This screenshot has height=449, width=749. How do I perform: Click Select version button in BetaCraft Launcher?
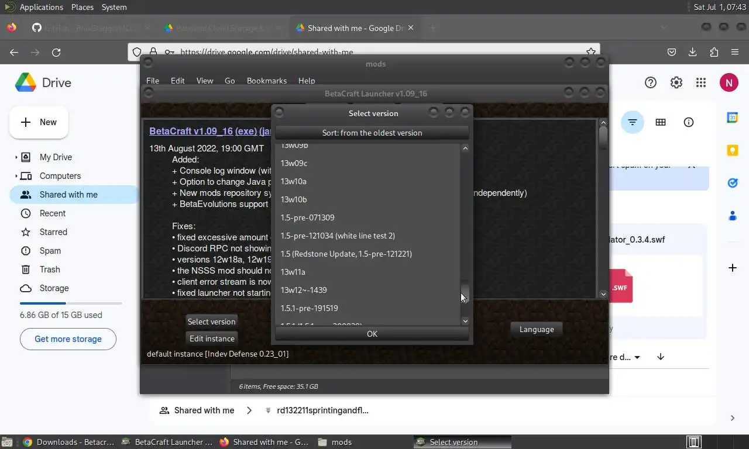211,322
